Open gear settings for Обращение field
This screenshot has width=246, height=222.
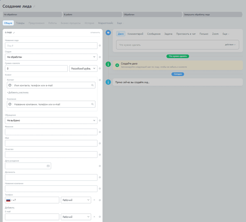[x=100, y=120]
